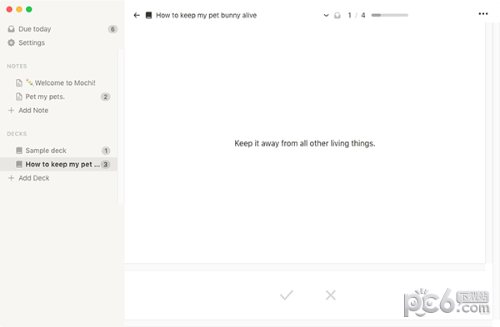Click the NOTES section heading
Viewport: 500px width, 327px height.
coord(17,67)
